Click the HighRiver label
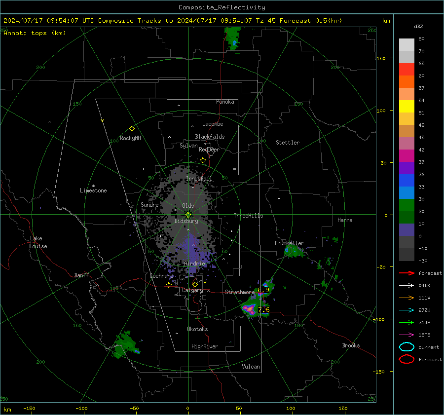444x415 pixels. 205,347
